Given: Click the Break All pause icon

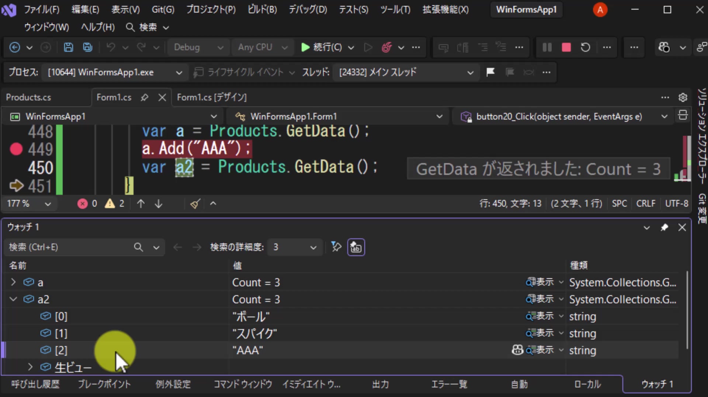Looking at the screenshot, I should click(x=547, y=47).
